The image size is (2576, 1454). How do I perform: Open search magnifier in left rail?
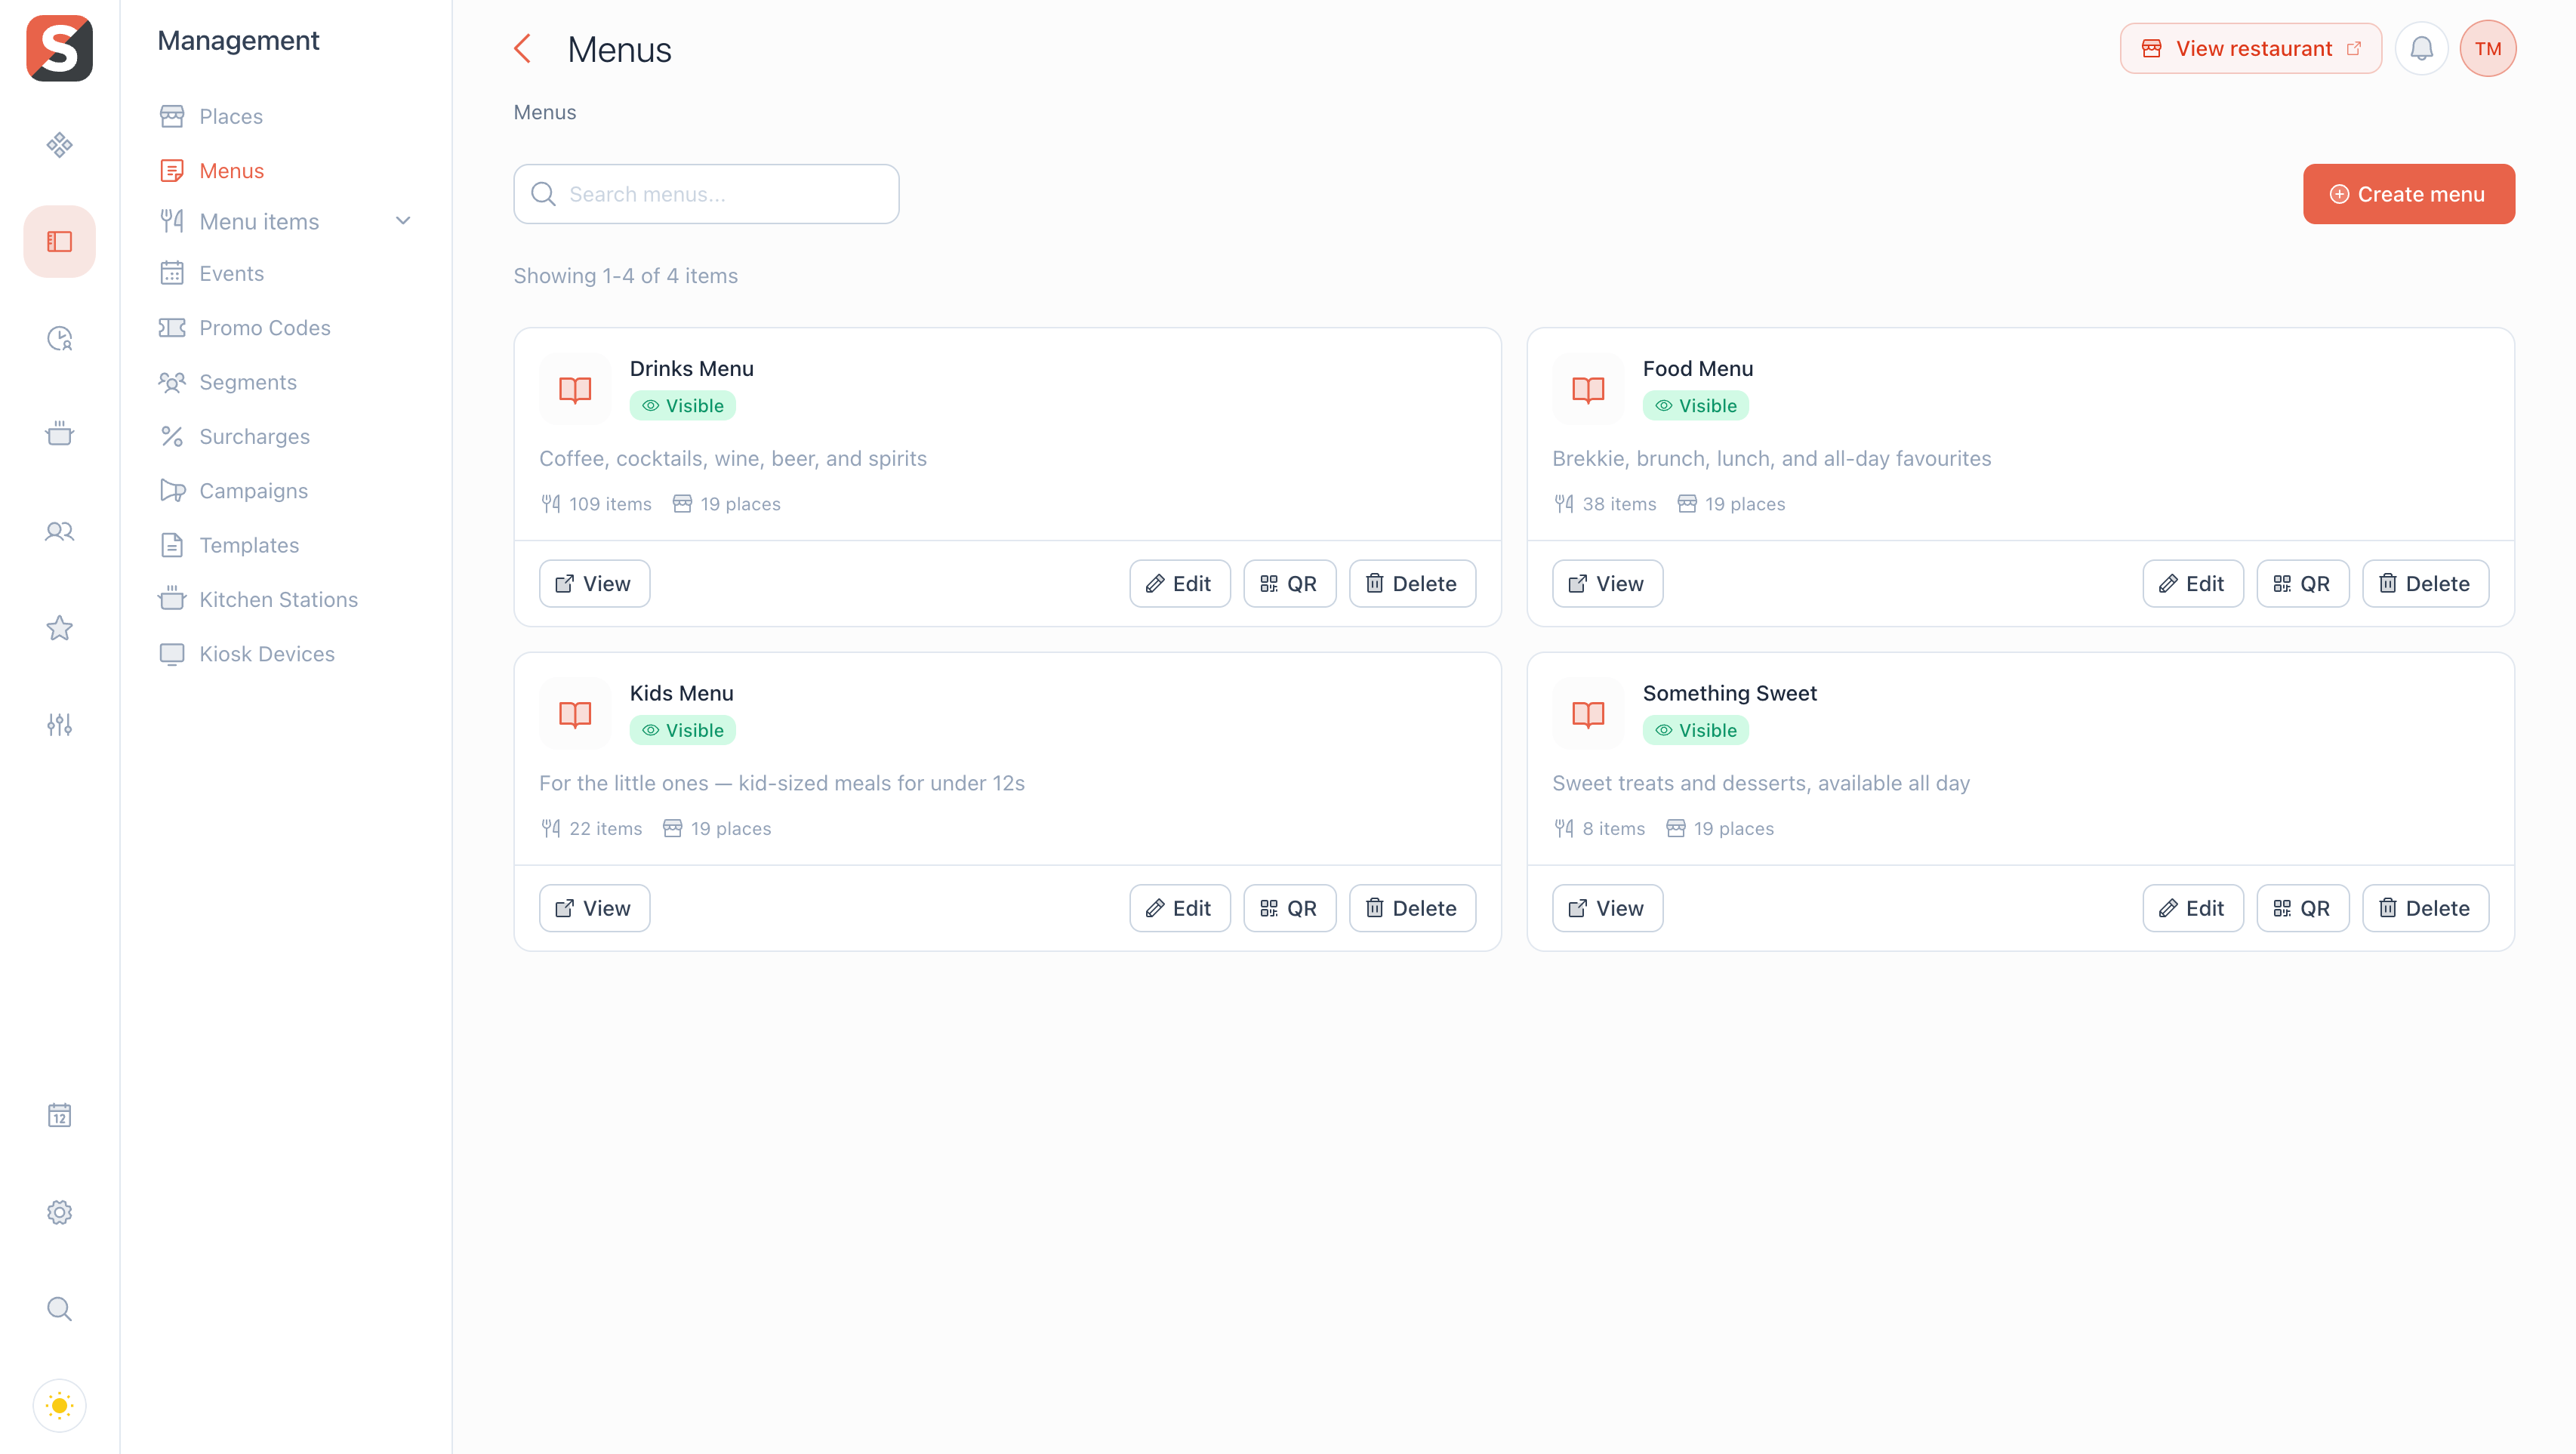click(59, 1308)
